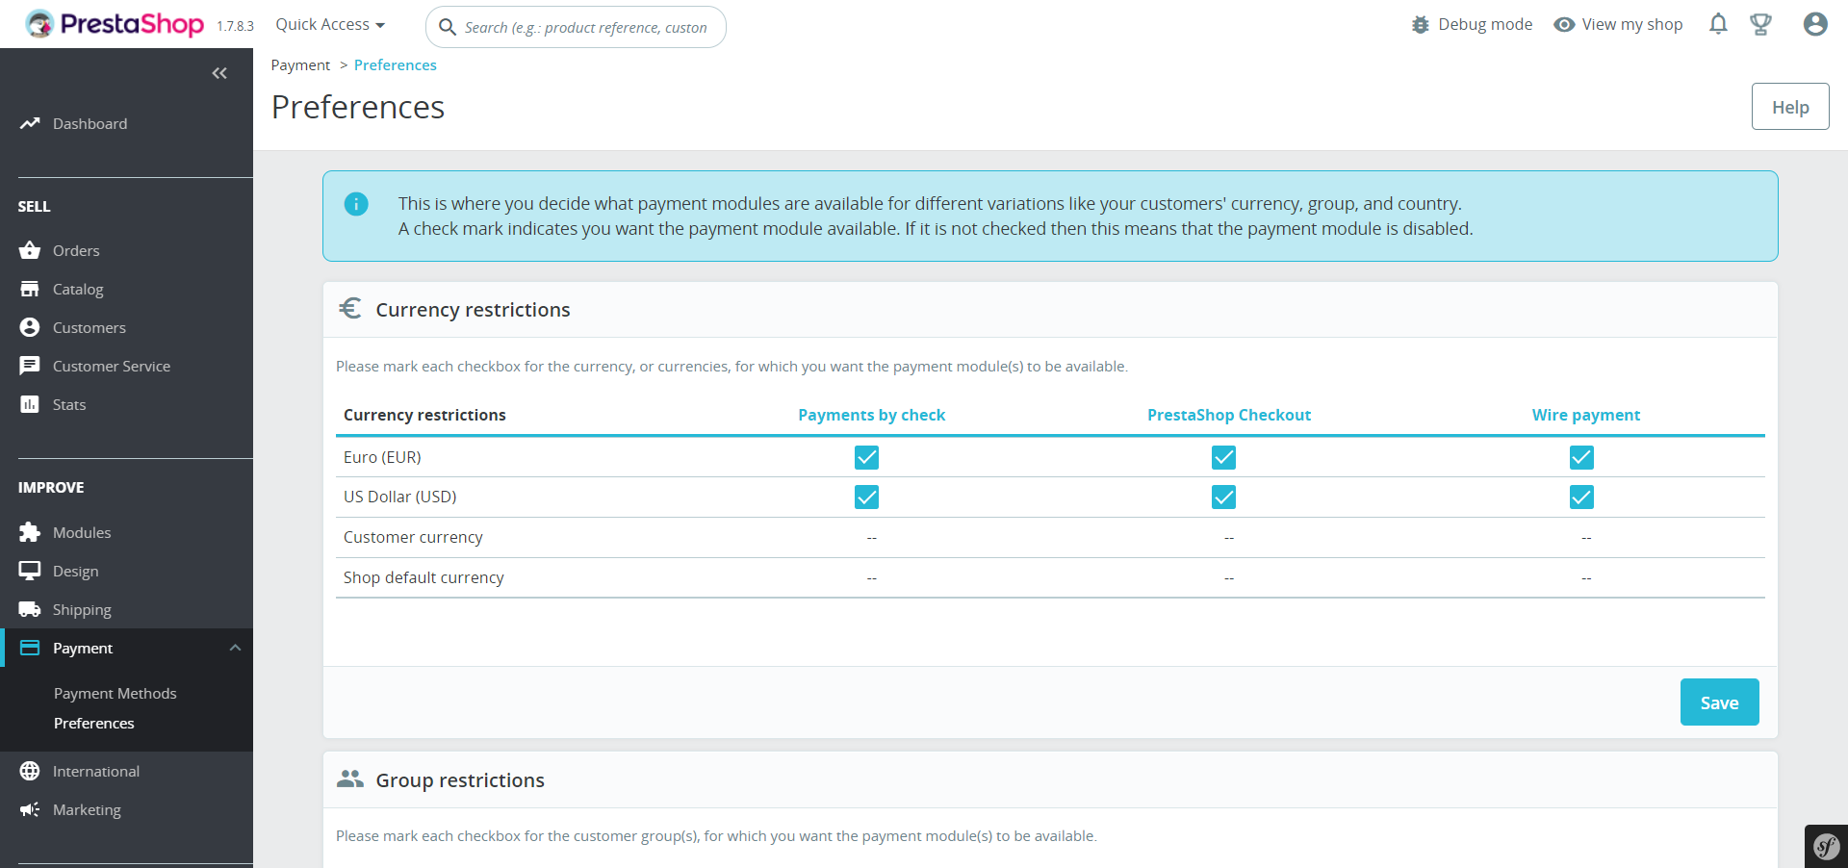
Task: Click the PrestaShop logo
Action: tap(115, 24)
